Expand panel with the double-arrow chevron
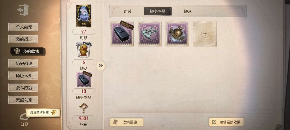This screenshot has width=290, height=130. tap(101, 66)
